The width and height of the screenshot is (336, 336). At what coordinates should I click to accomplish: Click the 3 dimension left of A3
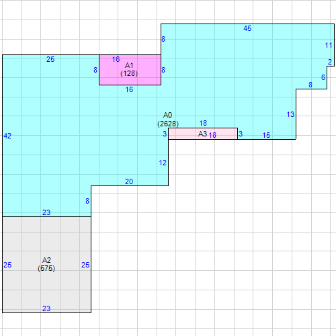[165, 134]
